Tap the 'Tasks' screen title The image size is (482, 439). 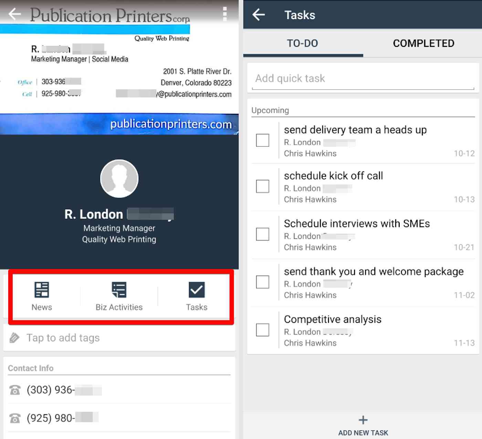(300, 15)
